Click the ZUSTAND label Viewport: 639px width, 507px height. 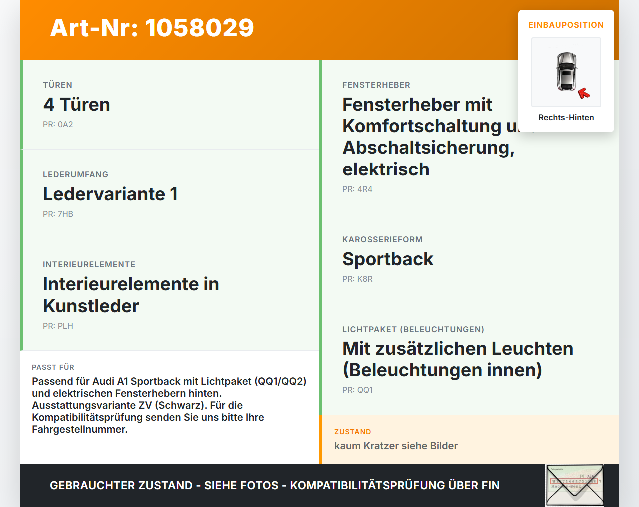353,432
